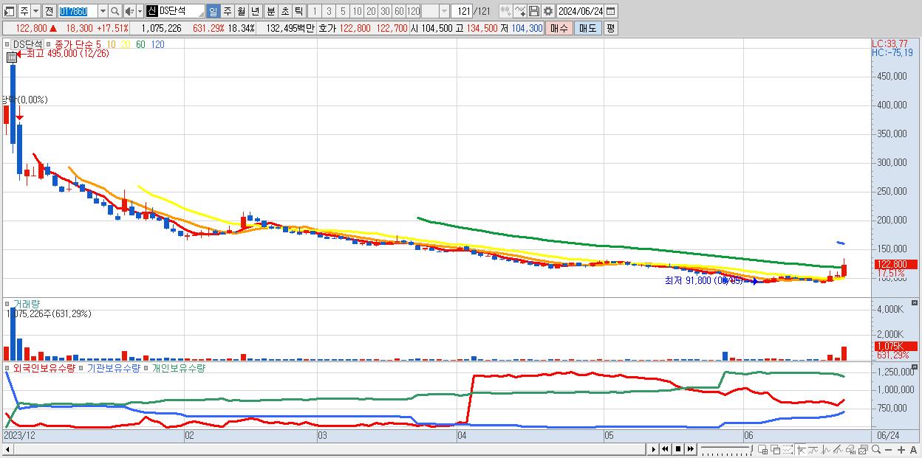Click the stock search magnifier icon
Screen dimensions: 922x458
pos(115,11)
